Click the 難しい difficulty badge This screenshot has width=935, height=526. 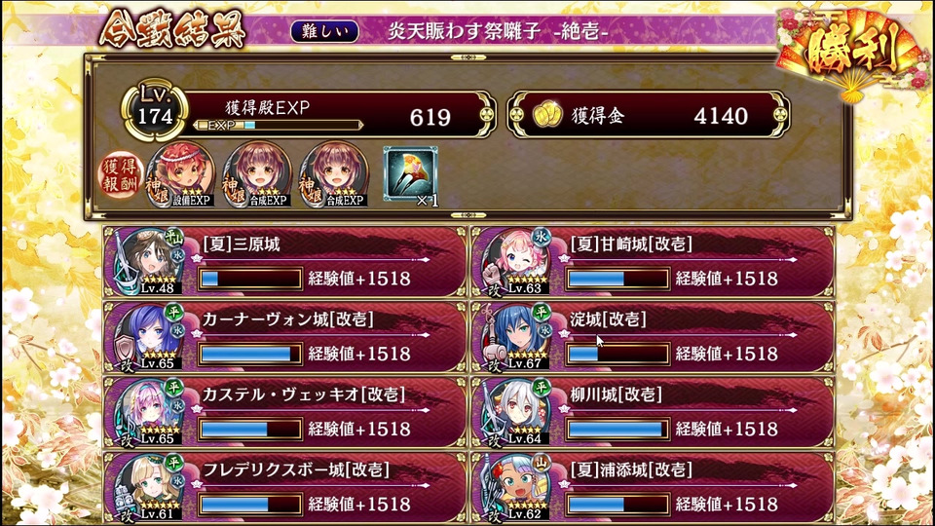pyautogui.click(x=324, y=31)
